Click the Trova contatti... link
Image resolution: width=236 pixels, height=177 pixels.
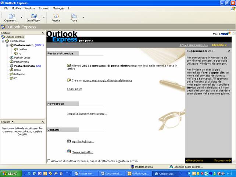[x=83, y=152]
